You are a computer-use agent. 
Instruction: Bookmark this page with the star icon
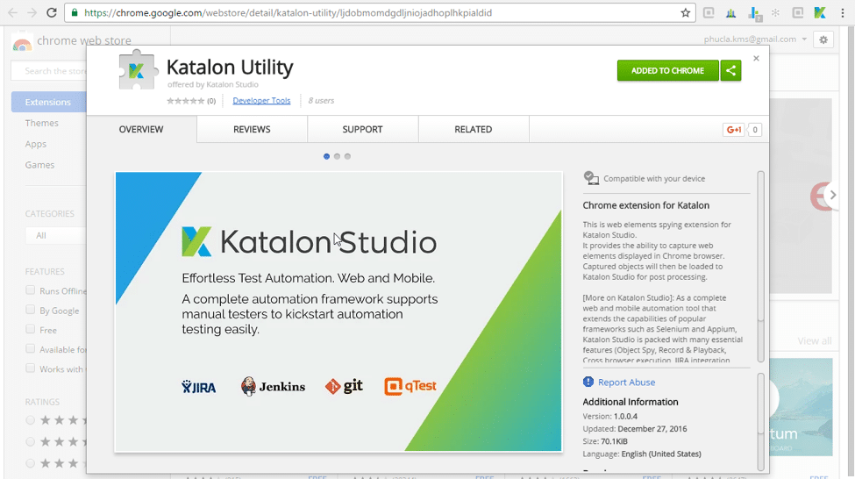coord(685,13)
